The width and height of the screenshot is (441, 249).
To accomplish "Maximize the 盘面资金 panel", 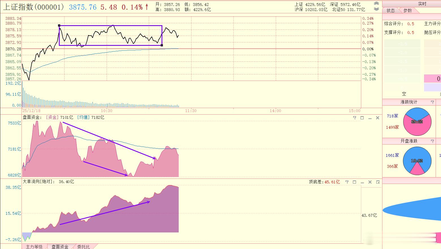I will click(362, 118).
